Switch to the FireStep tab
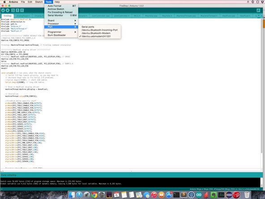This screenshot has height=199, width=265. click(x=8, y=16)
